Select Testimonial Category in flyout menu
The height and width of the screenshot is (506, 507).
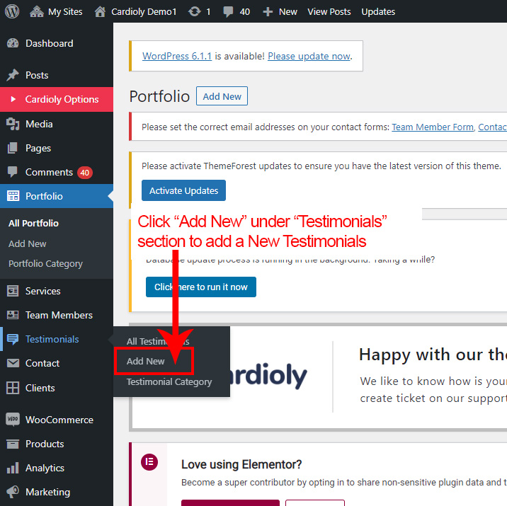click(x=169, y=381)
